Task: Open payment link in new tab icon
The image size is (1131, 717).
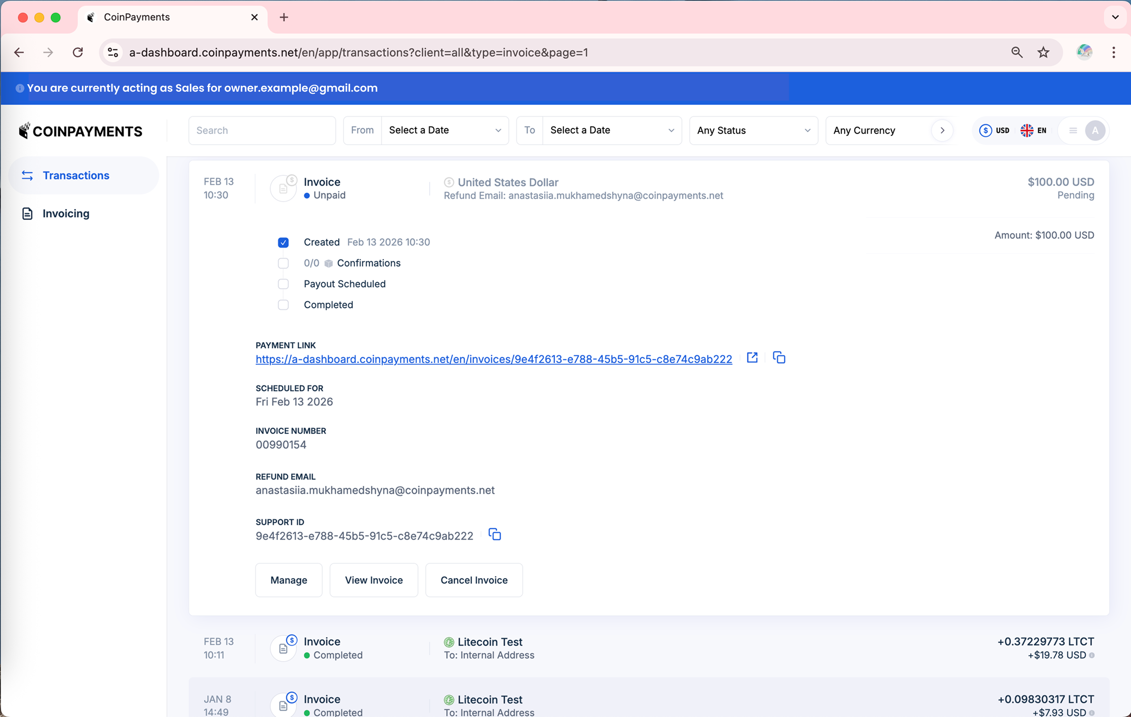Action: point(752,358)
